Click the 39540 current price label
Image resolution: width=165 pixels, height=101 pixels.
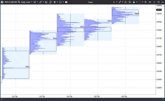159,10
